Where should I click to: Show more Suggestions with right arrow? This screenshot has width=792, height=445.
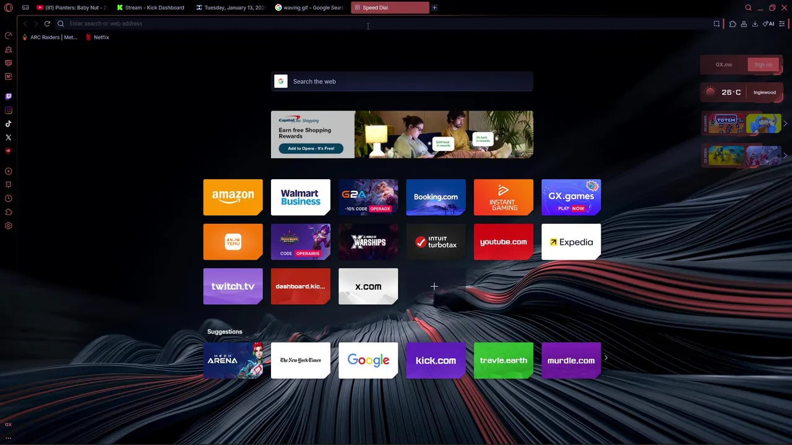click(x=606, y=358)
